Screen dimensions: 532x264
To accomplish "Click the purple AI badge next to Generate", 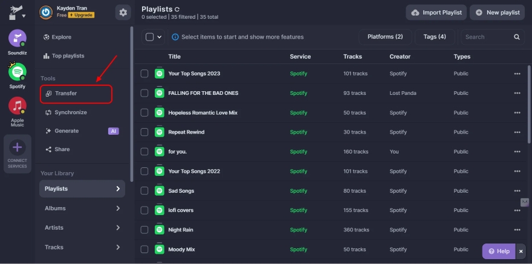I will 113,131.
